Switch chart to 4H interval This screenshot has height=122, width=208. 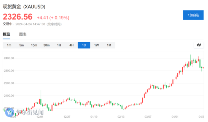coord(71,45)
